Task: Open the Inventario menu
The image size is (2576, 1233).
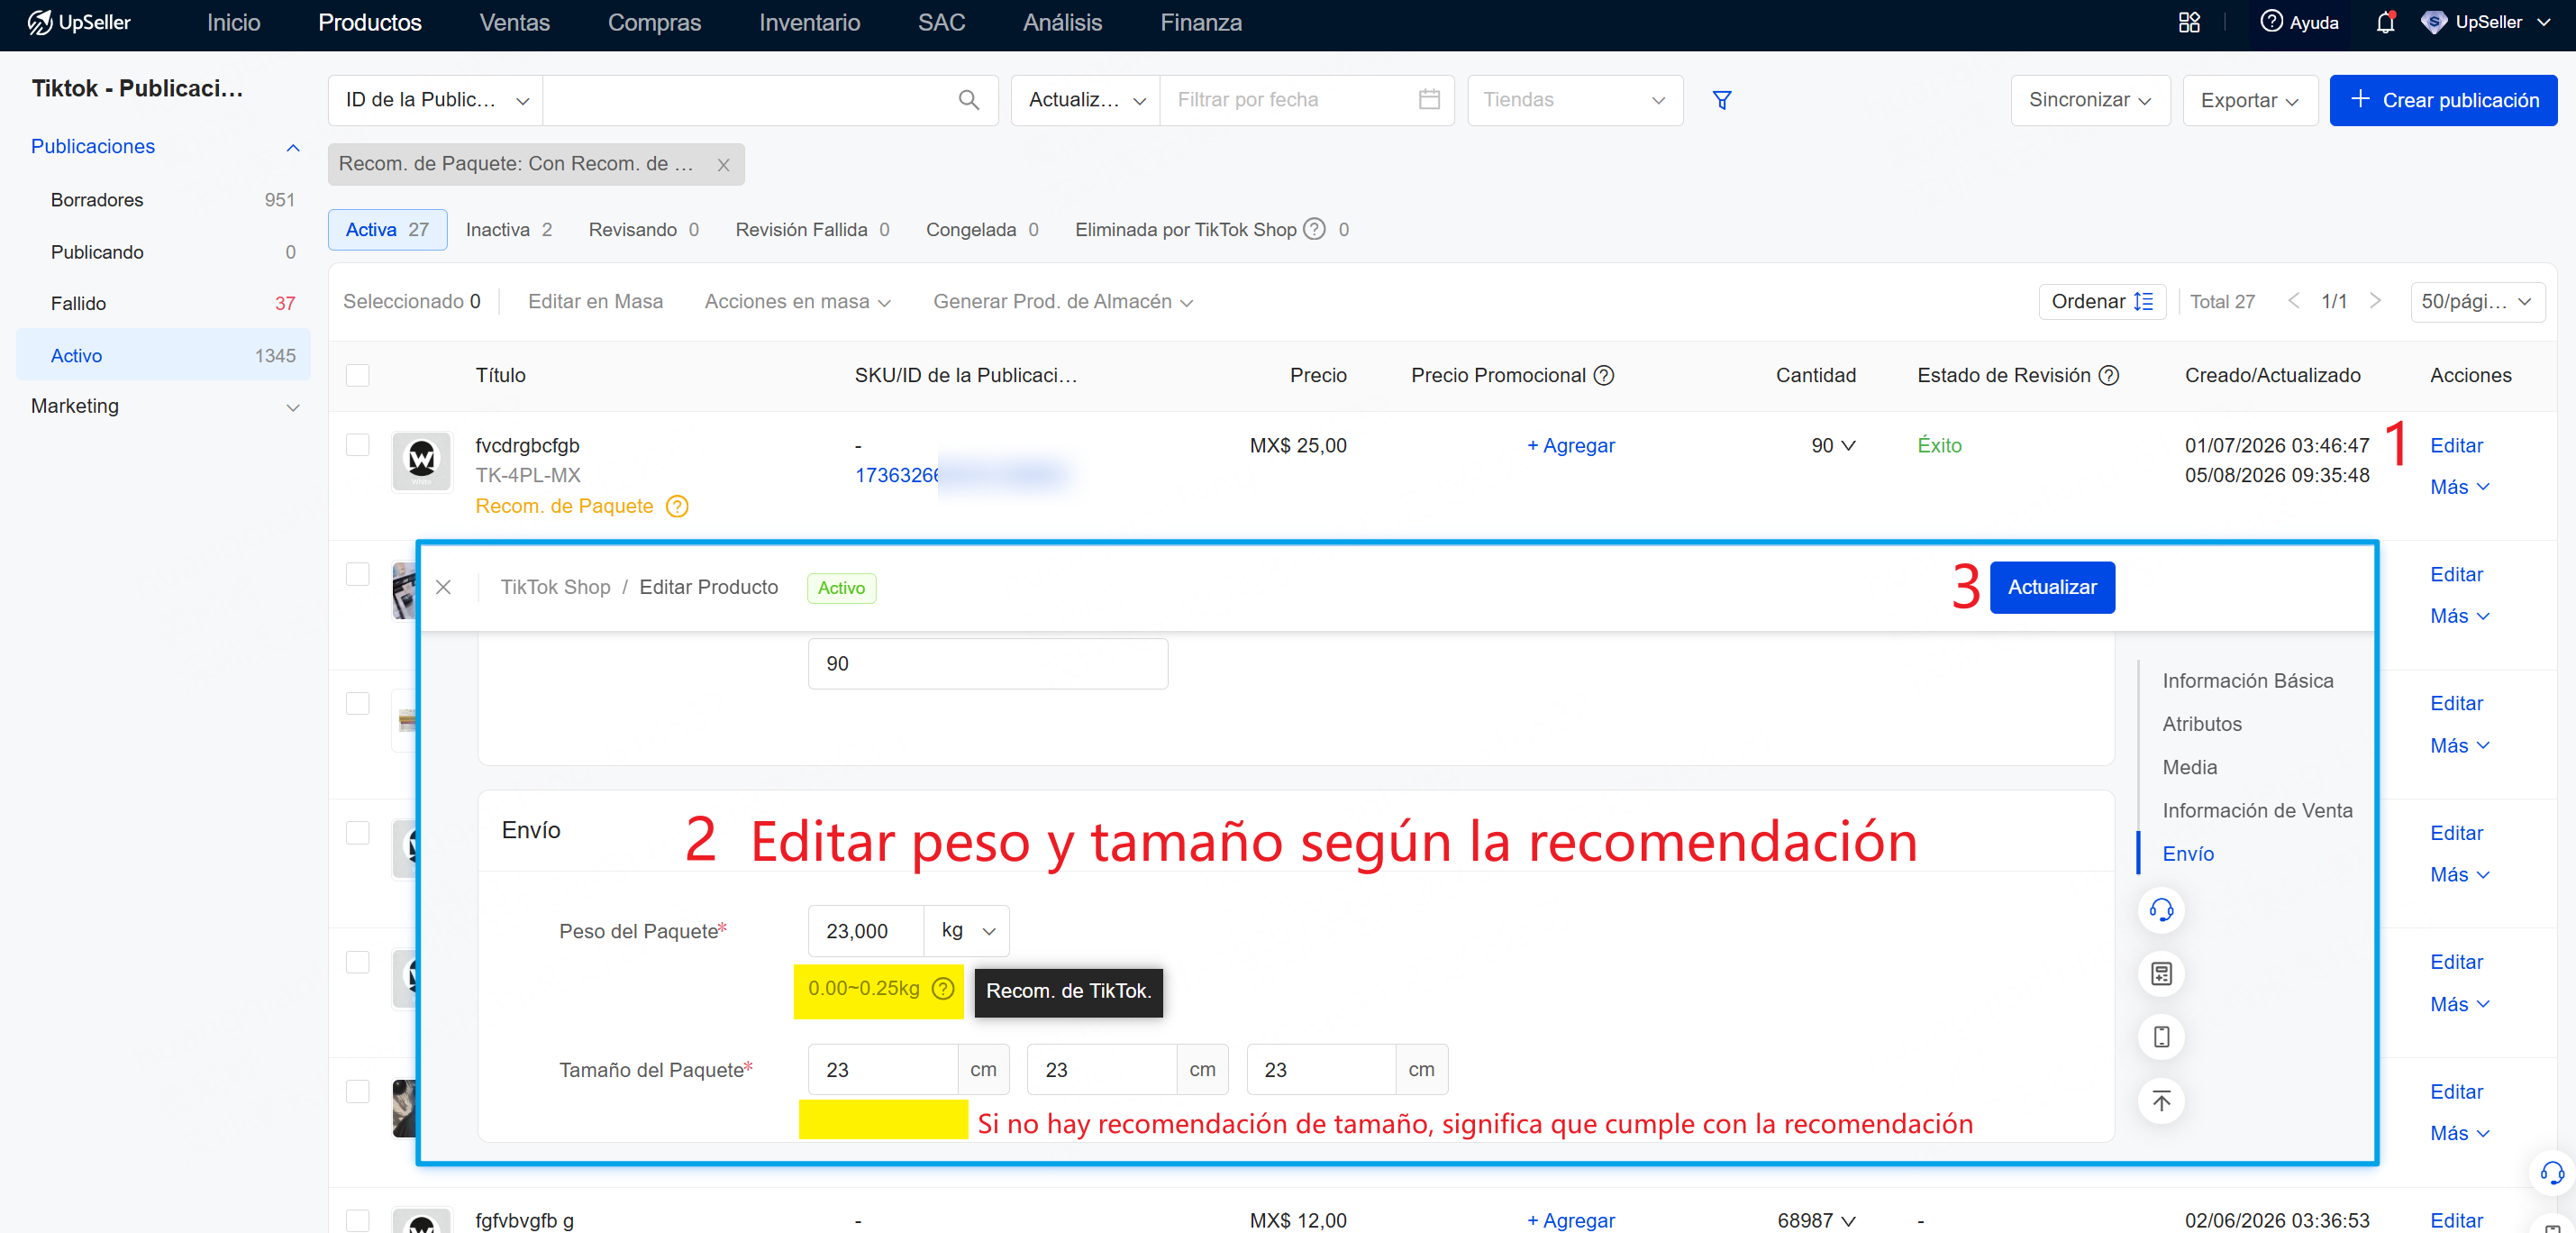Action: [809, 22]
